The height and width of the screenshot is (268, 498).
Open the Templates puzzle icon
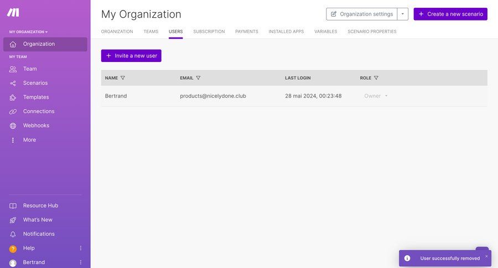[x=13, y=97]
